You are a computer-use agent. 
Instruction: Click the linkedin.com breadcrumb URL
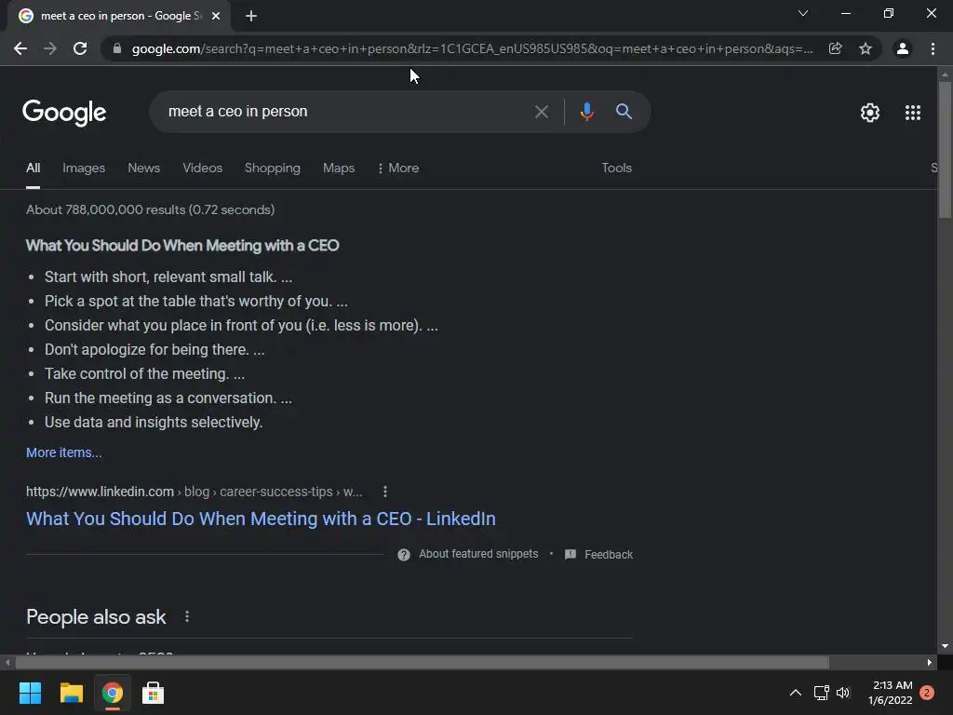tap(194, 492)
